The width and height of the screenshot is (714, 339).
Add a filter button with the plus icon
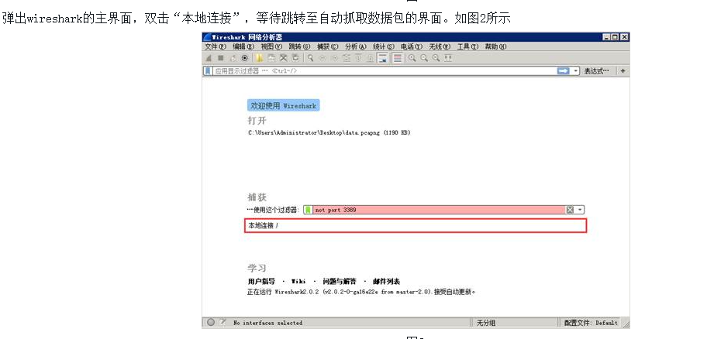coord(623,71)
